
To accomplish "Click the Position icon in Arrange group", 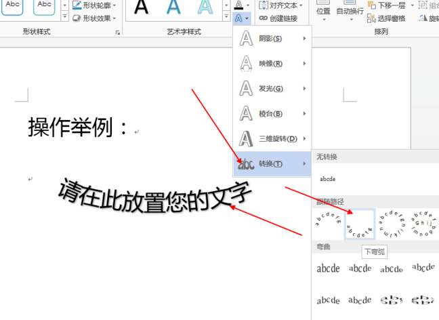I will (323, 2).
